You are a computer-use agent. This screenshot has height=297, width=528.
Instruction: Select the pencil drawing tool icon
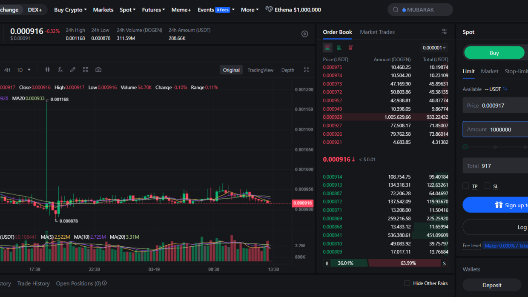pyautogui.click(x=73, y=70)
